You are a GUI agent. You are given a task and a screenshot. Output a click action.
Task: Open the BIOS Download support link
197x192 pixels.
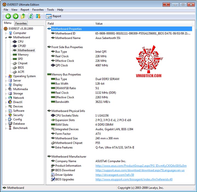[x=140, y=170]
